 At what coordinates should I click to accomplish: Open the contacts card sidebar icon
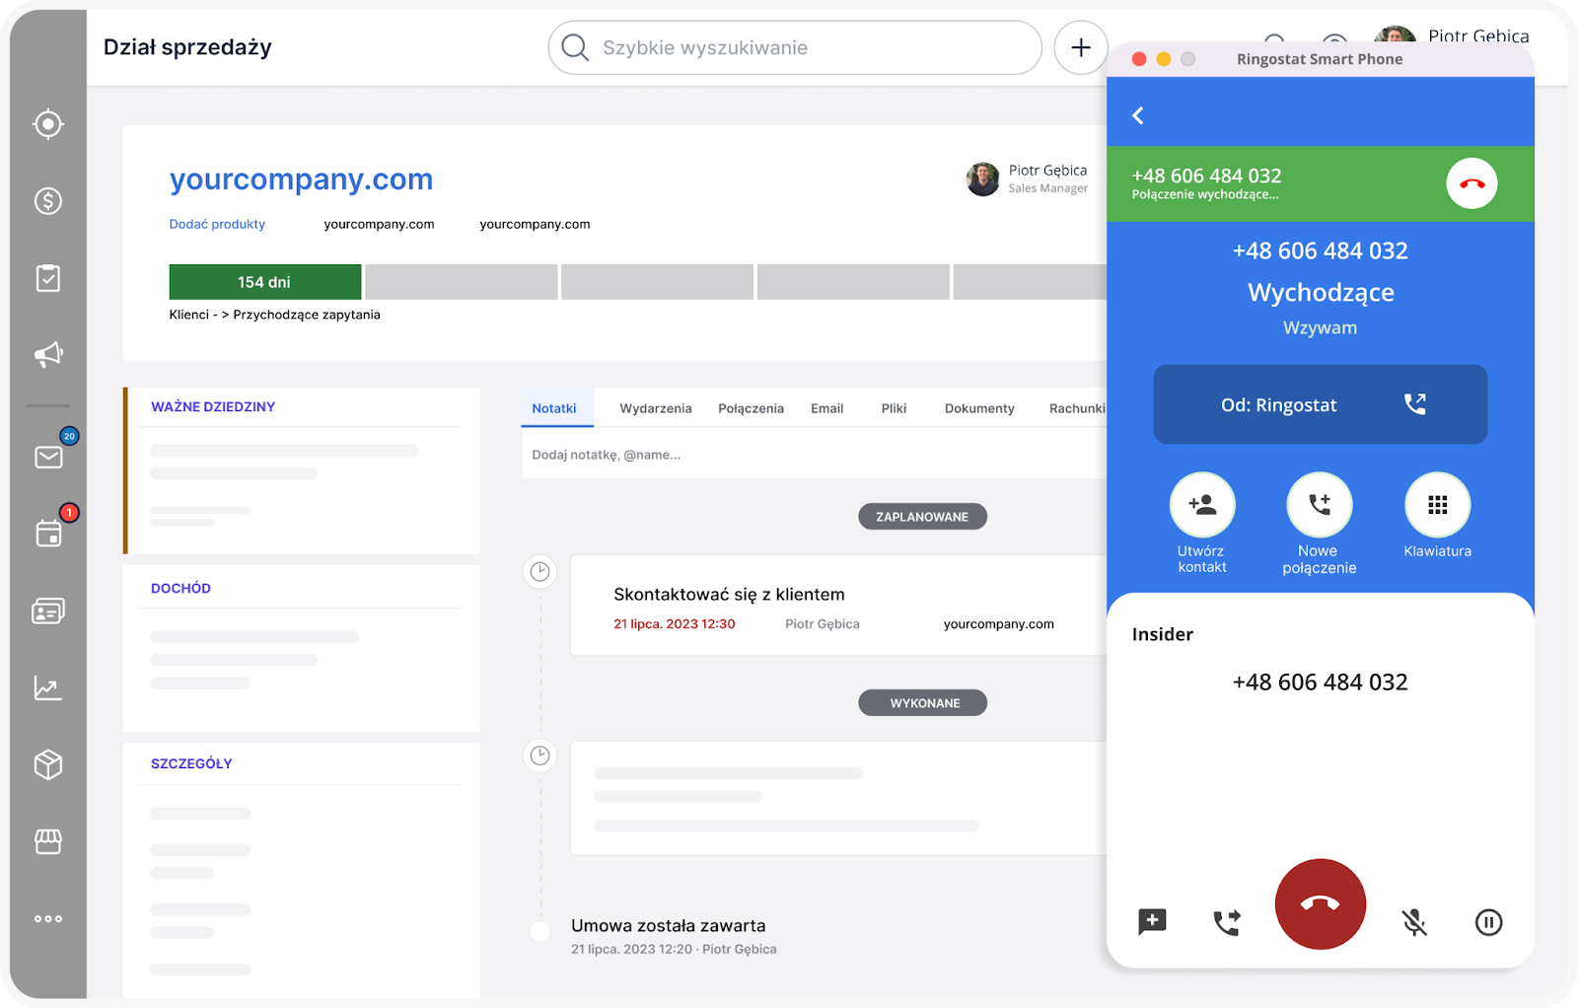pyautogui.click(x=48, y=612)
